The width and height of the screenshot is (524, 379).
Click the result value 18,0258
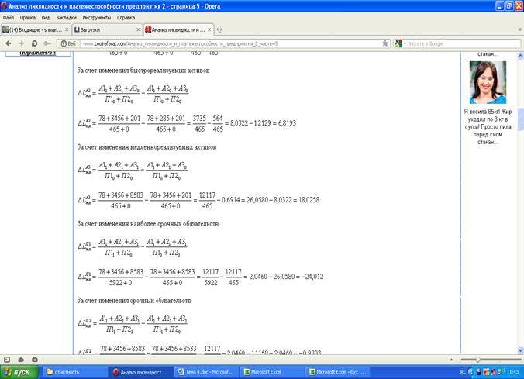(x=309, y=199)
